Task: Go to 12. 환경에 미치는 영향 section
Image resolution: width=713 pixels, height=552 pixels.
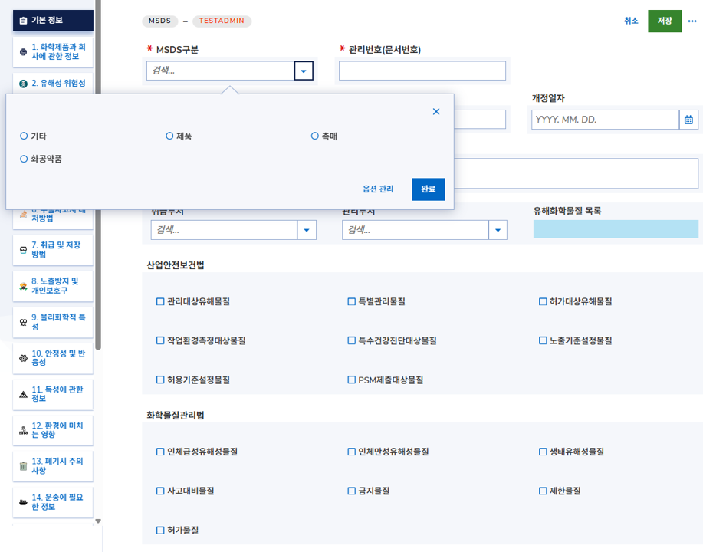Action: click(x=53, y=430)
